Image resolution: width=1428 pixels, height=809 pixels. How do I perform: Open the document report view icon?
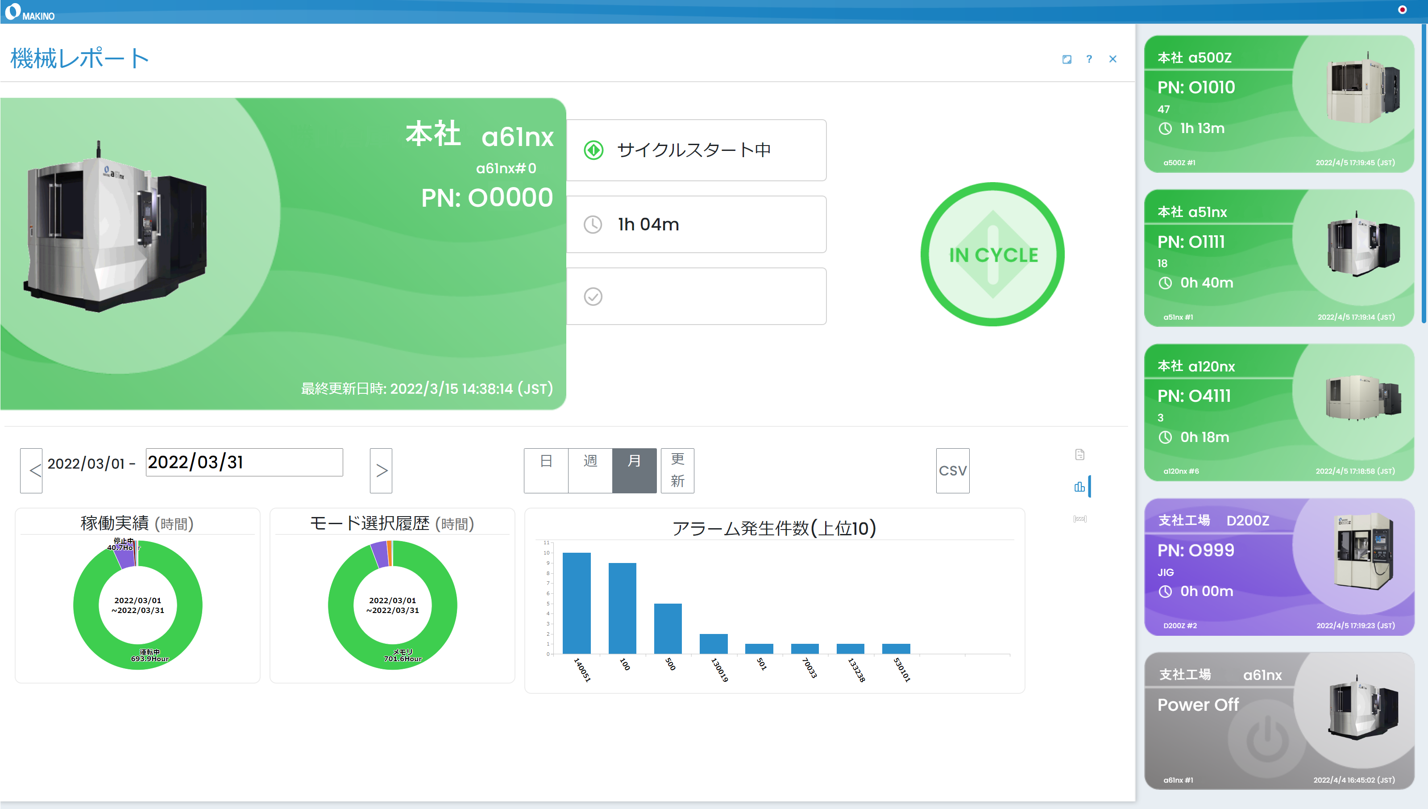[1080, 455]
